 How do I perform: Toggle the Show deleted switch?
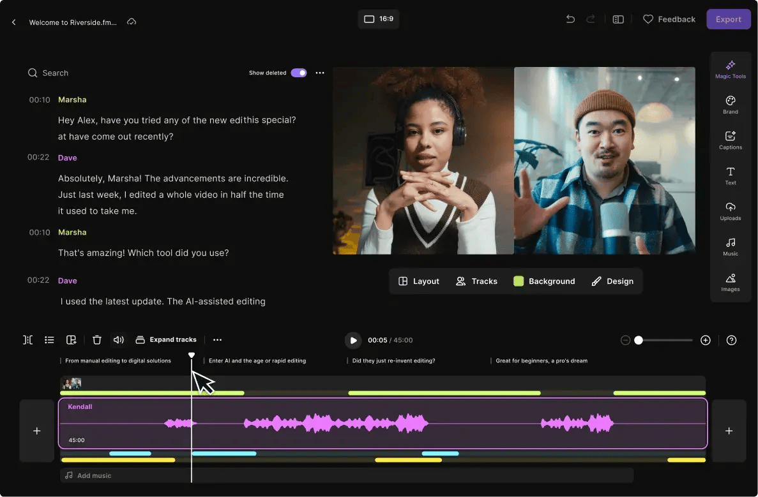(x=298, y=73)
